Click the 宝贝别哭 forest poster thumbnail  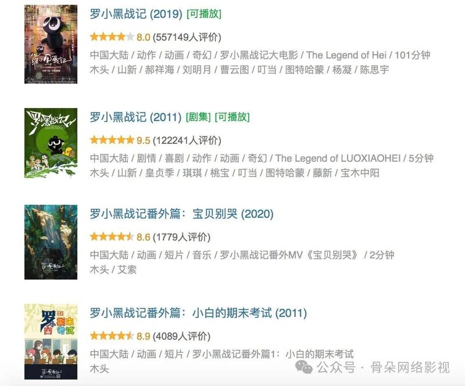click(x=51, y=242)
